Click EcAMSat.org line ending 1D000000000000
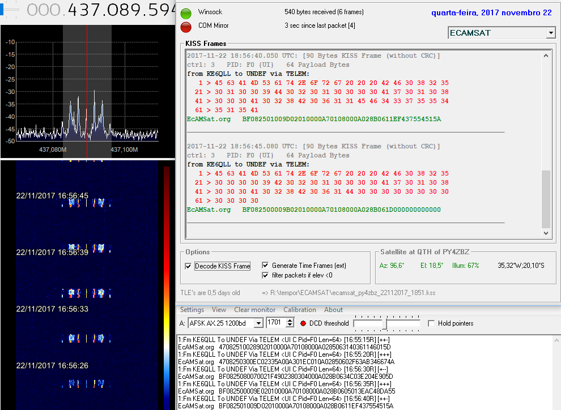 (x=314, y=210)
